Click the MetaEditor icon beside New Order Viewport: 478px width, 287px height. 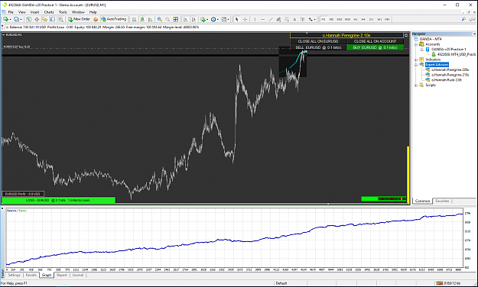[96, 19]
